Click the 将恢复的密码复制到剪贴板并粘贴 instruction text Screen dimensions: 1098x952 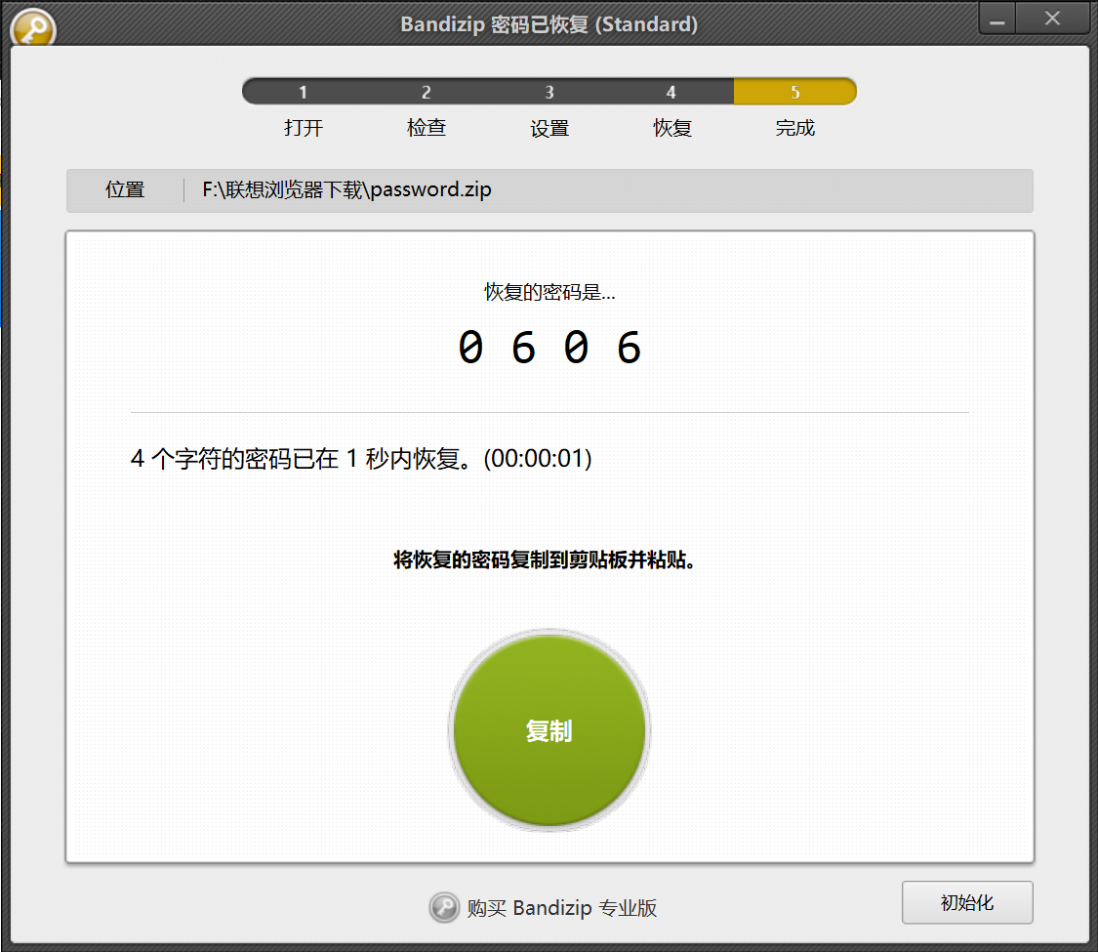[544, 559]
